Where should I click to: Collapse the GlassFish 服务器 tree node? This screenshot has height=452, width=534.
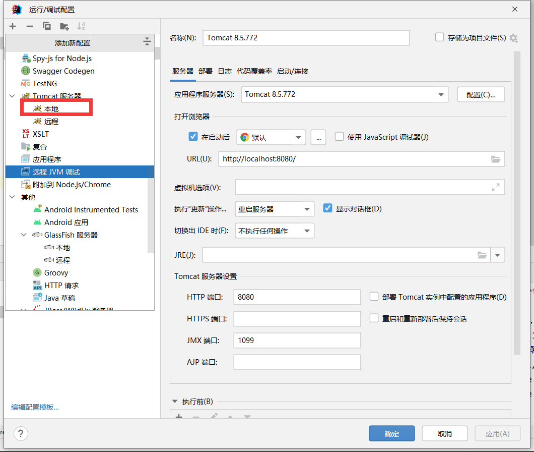coord(24,235)
